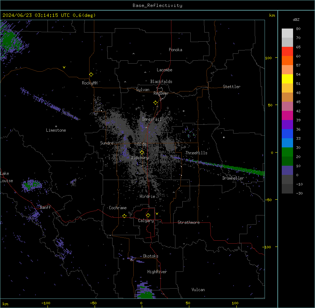Select the yellow diamond marker between Olds and Didsbury

(142, 153)
